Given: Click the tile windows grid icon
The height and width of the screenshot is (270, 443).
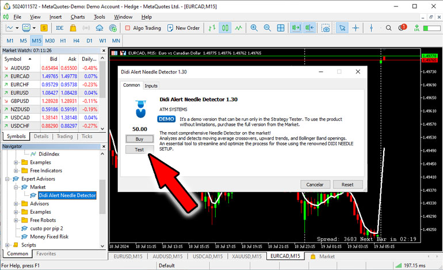Looking at the screenshot, I should (281, 28).
